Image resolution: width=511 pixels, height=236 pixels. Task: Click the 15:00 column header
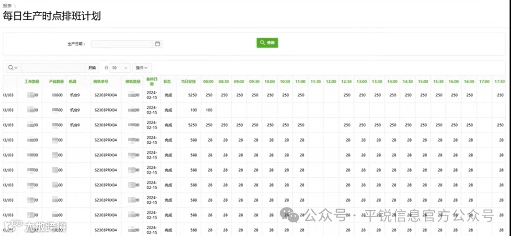pos(423,81)
